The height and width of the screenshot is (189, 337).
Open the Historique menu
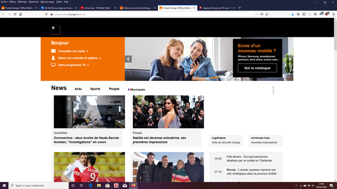33,2
